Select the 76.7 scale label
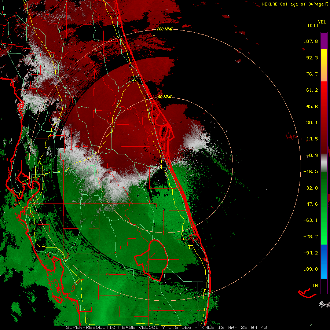 coord(312,74)
